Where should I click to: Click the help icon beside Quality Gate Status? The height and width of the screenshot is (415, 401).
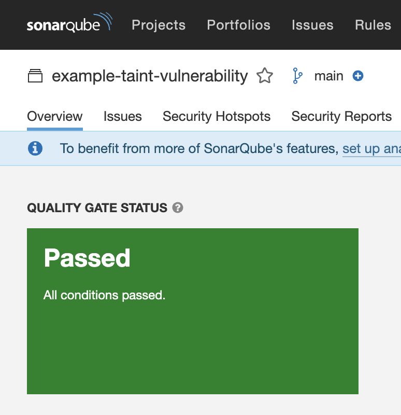tap(178, 208)
